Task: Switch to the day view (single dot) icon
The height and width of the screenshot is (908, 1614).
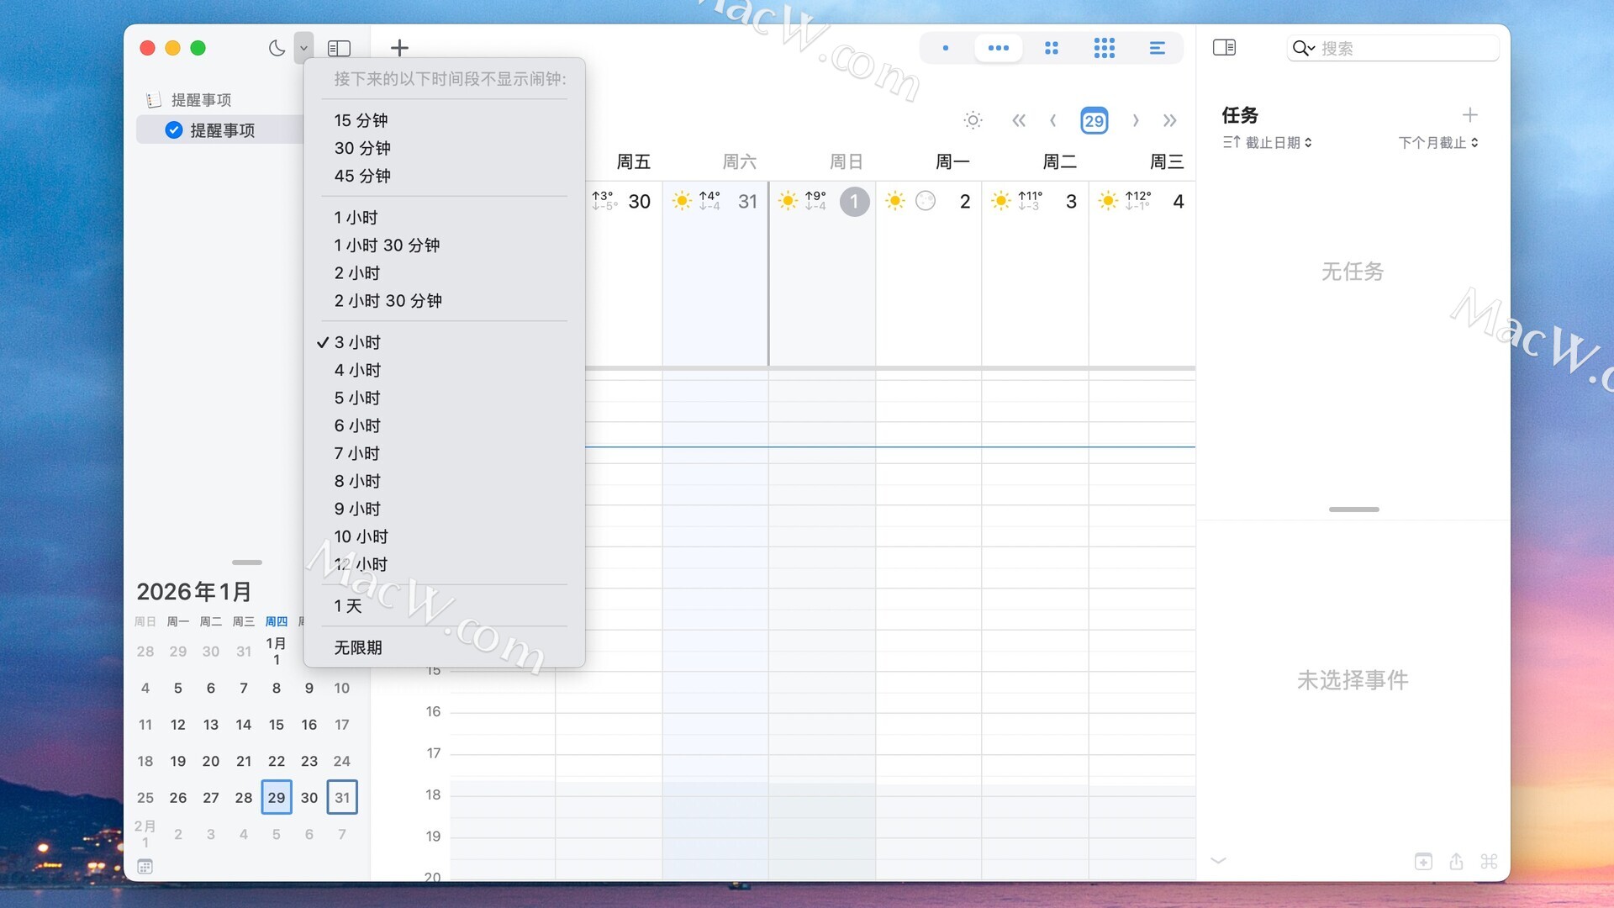Action: [x=946, y=48]
